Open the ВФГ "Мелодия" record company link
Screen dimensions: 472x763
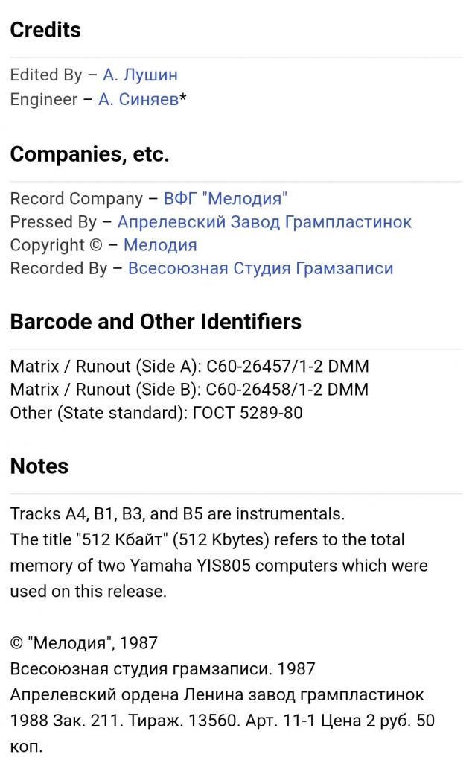[x=225, y=198]
